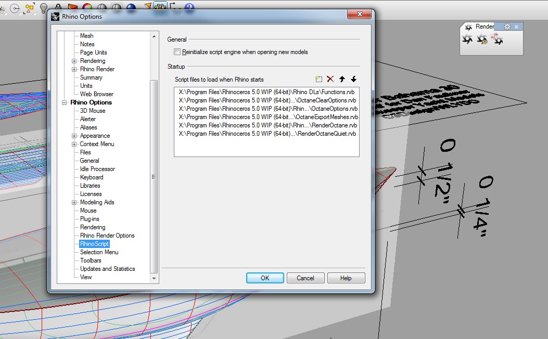
Task: Click the Rhino Options title bar icon
Action: pos(55,17)
